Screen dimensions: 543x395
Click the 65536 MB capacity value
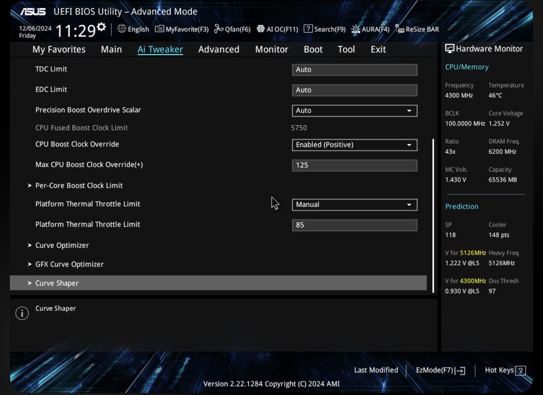503,180
